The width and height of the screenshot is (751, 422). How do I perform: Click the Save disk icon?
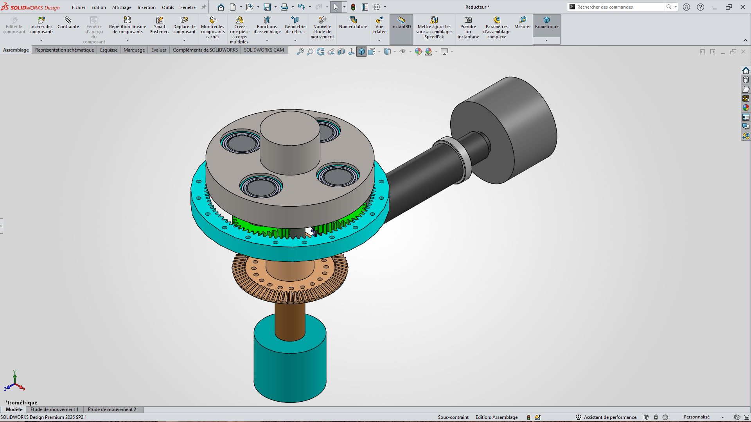coord(267,7)
